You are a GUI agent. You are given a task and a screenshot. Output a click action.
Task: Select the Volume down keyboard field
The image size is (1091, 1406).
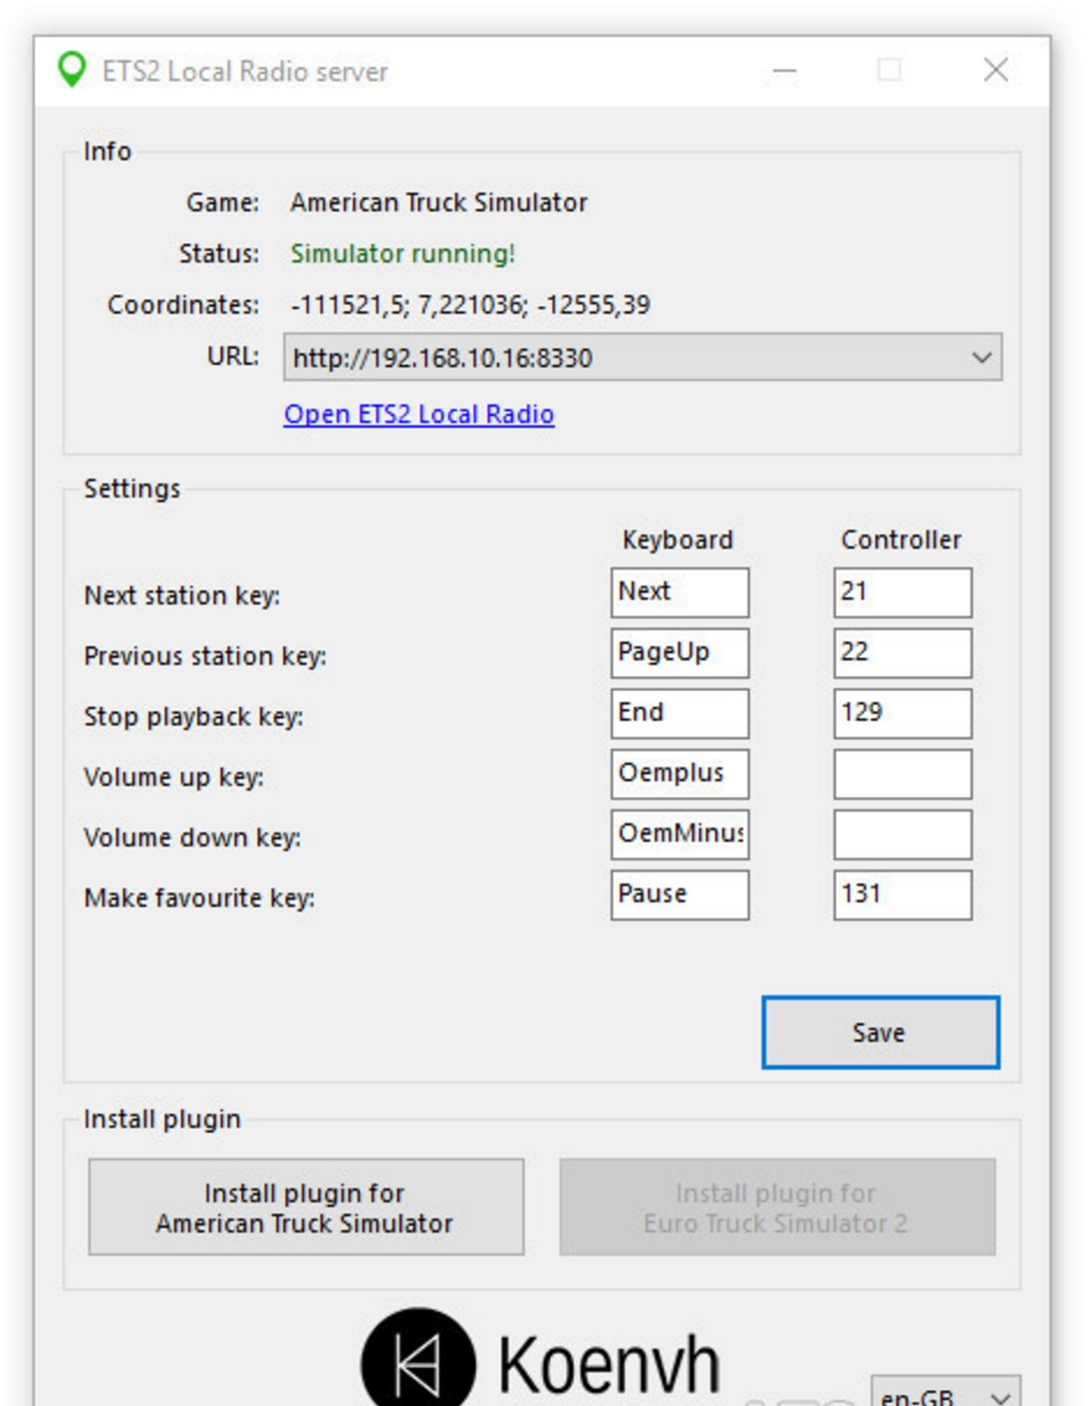[680, 835]
